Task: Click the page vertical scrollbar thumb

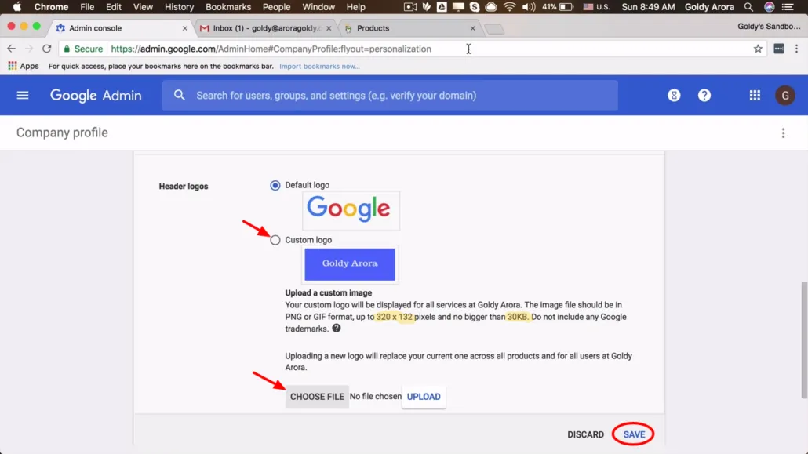Action: pyautogui.click(x=804, y=340)
